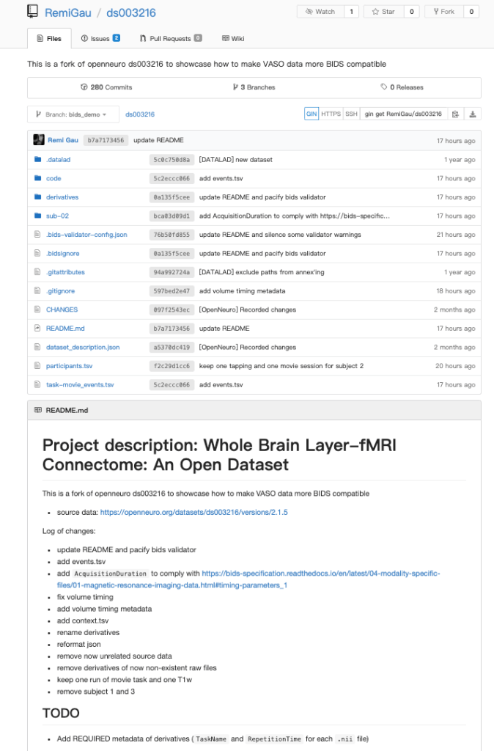Screen dimensions: 494x751
Task: Click the download repository icon
Action: click(473, 114)
